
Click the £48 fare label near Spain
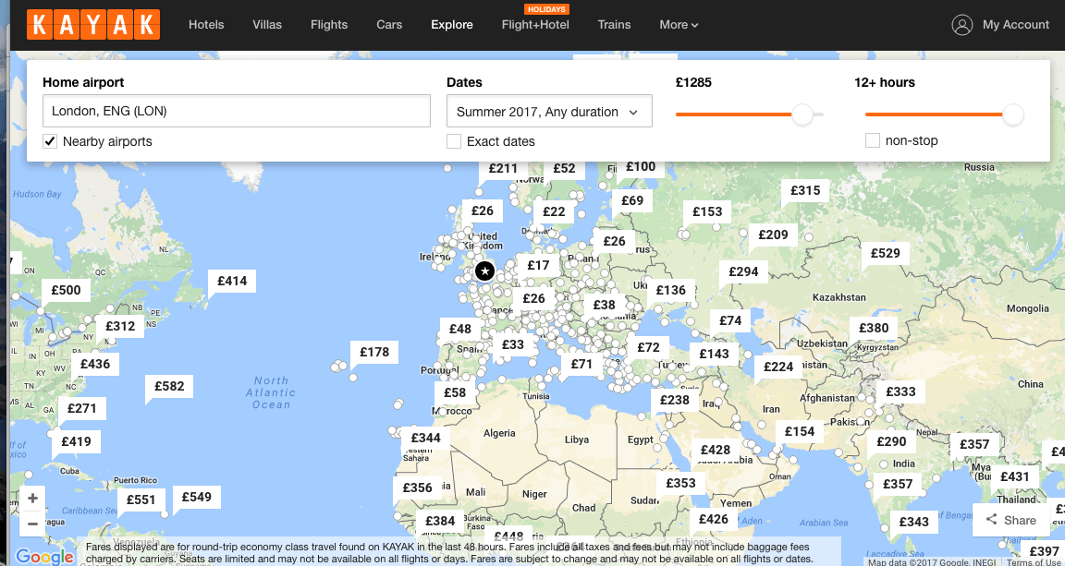pos(460,329)
